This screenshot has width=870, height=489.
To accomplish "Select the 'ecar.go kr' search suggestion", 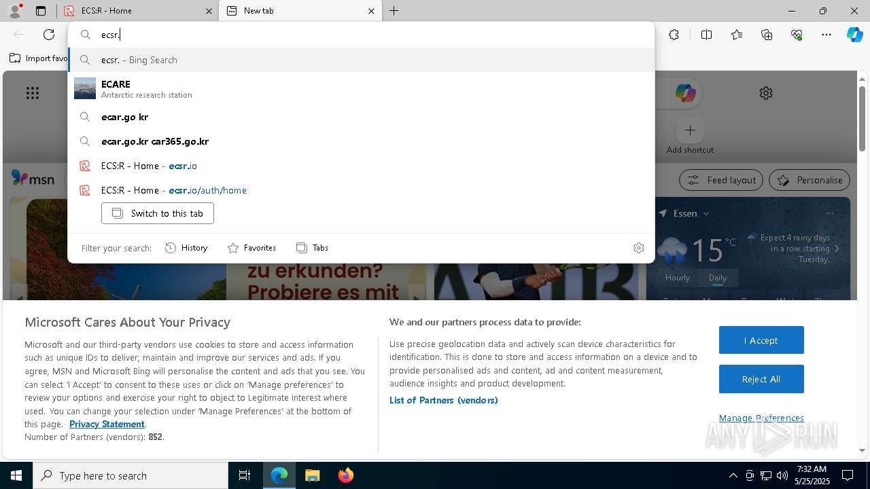I will pos(361,117).
